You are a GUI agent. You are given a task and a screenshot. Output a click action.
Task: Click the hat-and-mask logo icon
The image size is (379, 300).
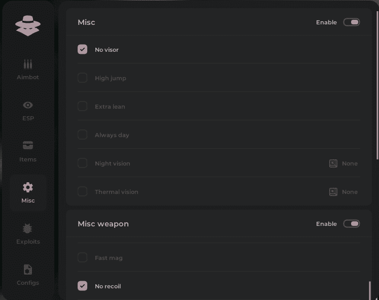(x=28, y=25)
